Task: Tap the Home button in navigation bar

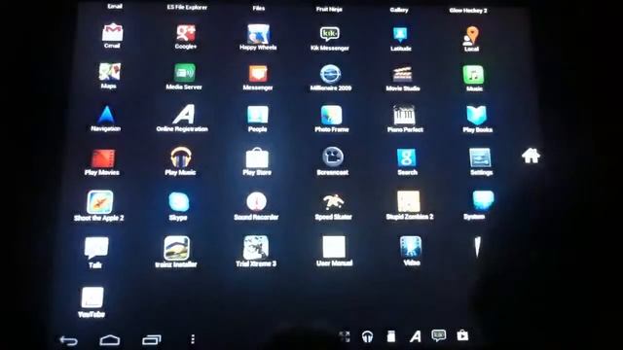Action: coord(110,339)
